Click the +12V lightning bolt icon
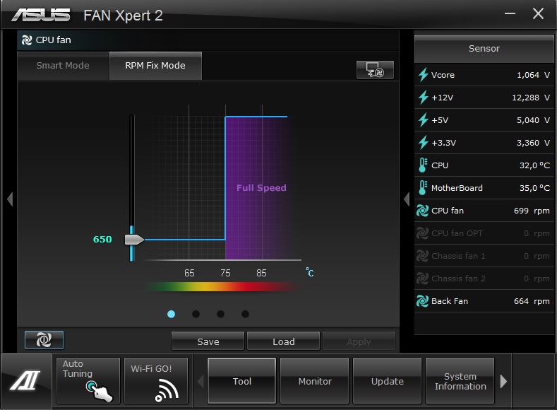Viewport: 557px width, 410px height. (x=423, y=98)
